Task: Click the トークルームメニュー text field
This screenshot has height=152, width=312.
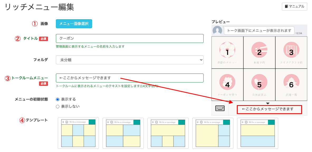Action: tap(129, 78)
